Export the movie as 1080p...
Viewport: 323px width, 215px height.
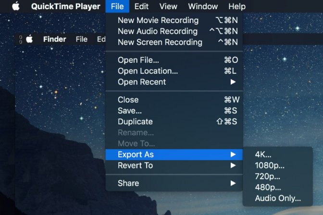[x=278, y=166]
